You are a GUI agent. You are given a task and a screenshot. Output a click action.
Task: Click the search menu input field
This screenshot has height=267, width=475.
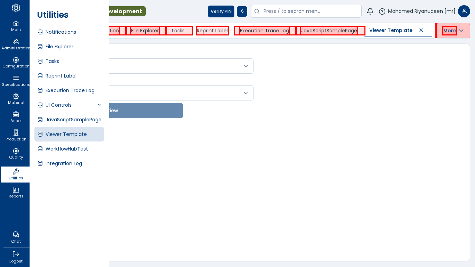tap(309, 11)
